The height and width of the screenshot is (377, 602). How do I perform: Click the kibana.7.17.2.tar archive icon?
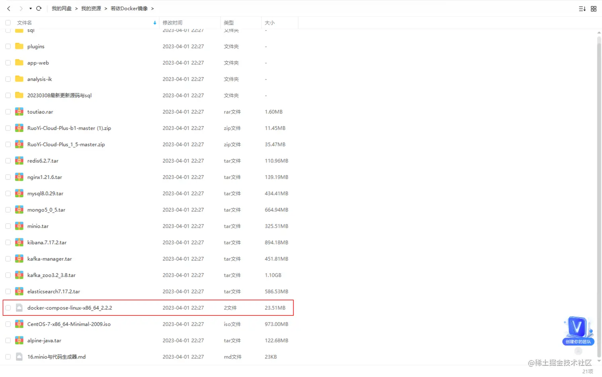pyautogui.click(x=19, y=242)
